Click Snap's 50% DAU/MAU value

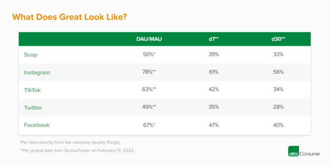click(149, 55)
